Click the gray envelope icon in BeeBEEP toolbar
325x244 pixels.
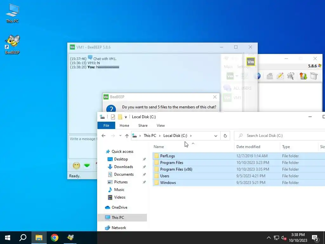(x=270, y=76)
